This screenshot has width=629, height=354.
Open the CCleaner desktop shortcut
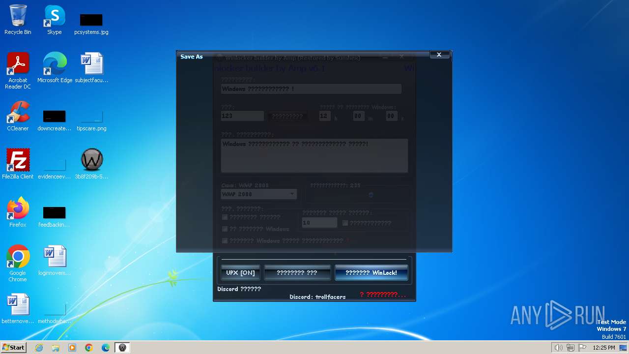[18, 116]
